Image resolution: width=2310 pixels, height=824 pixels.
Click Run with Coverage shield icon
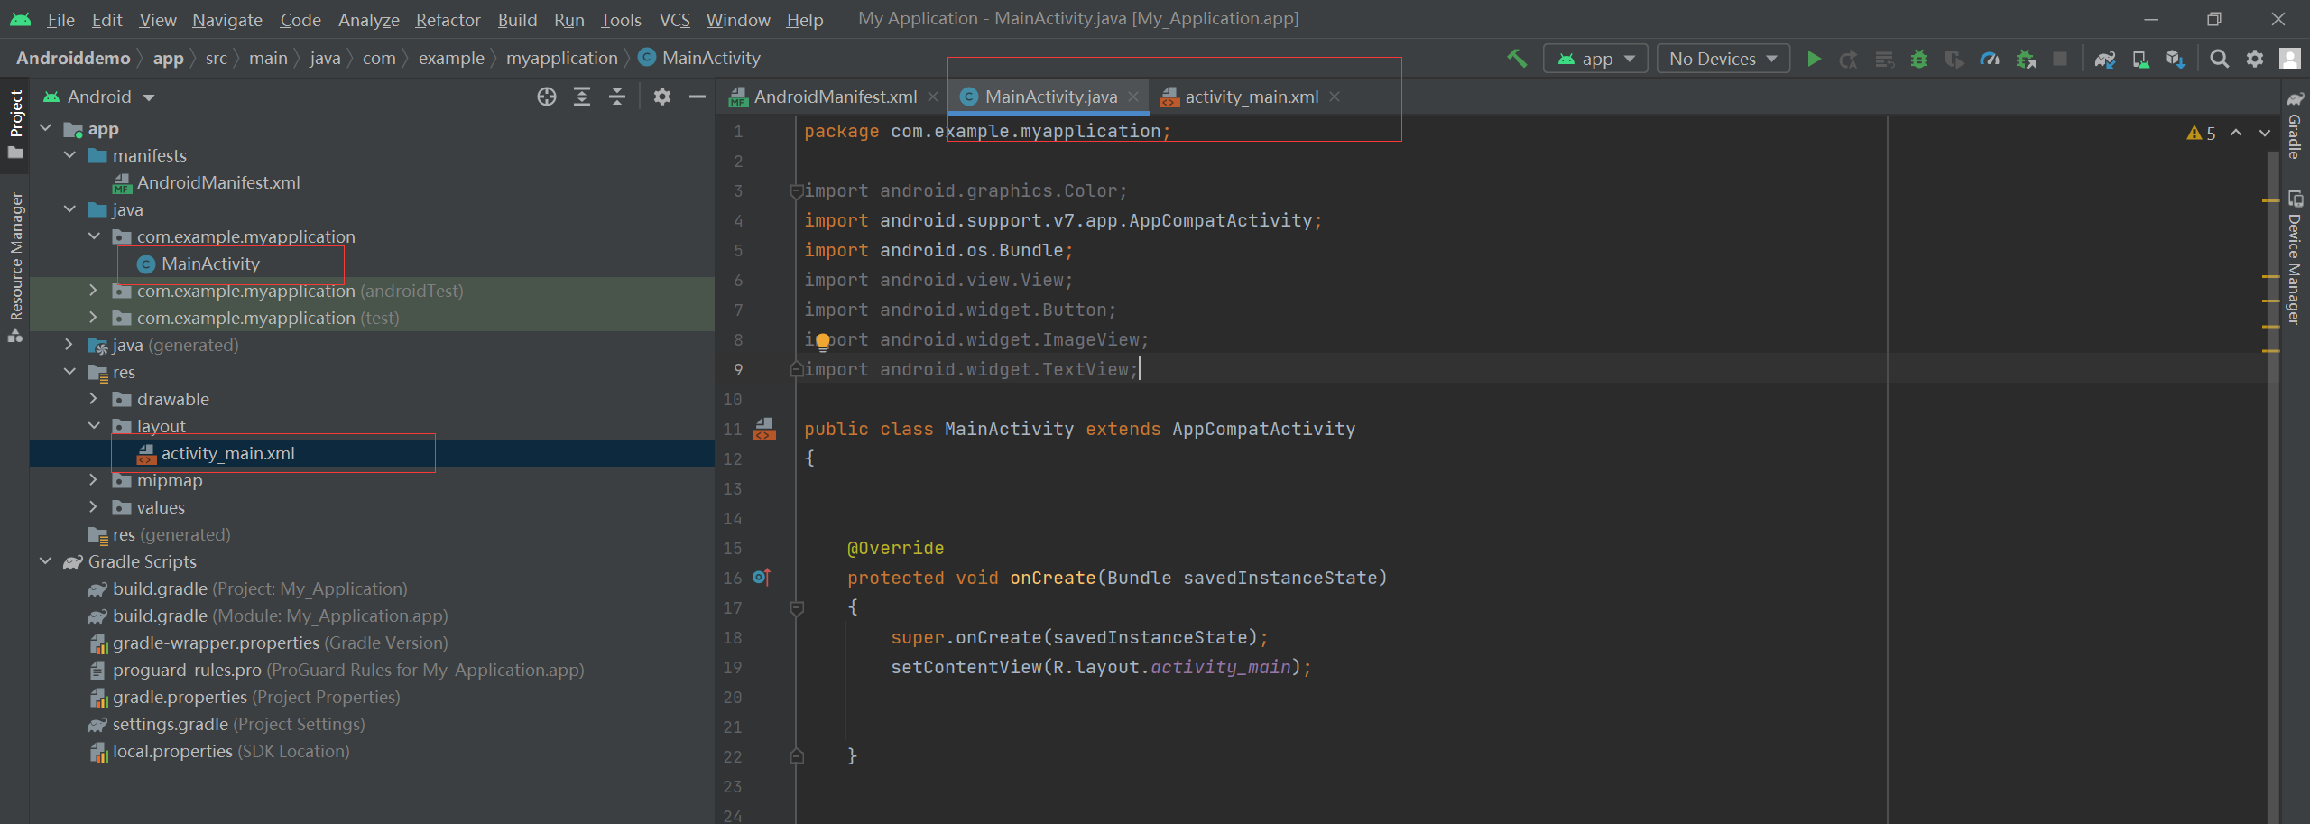(1954, 59)
